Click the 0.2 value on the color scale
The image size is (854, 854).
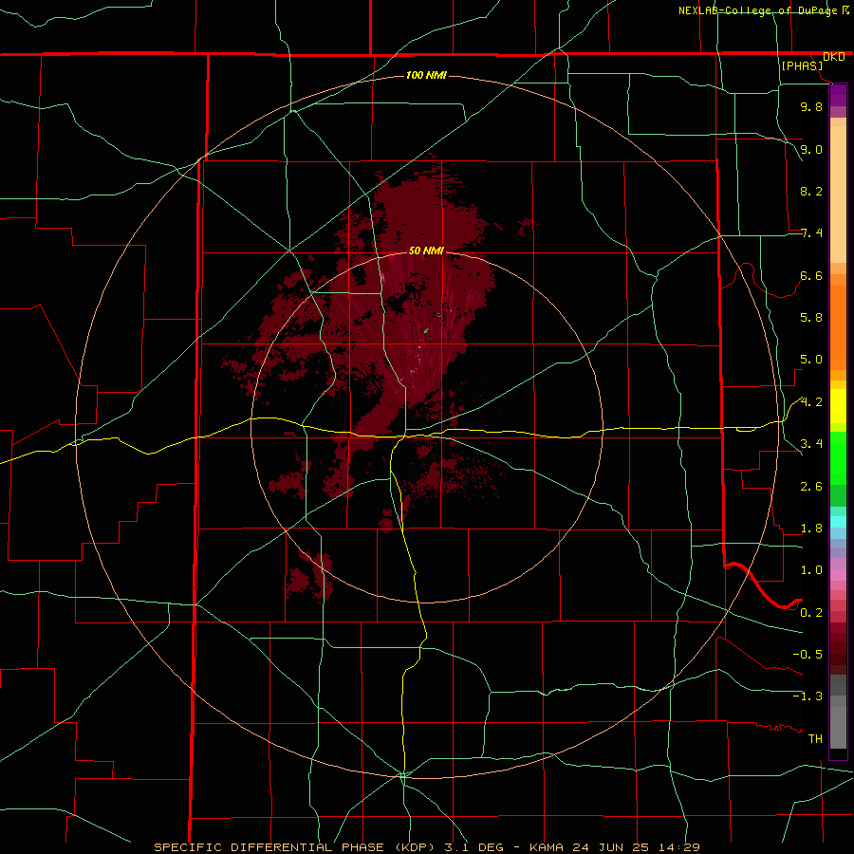click(811, 613)
